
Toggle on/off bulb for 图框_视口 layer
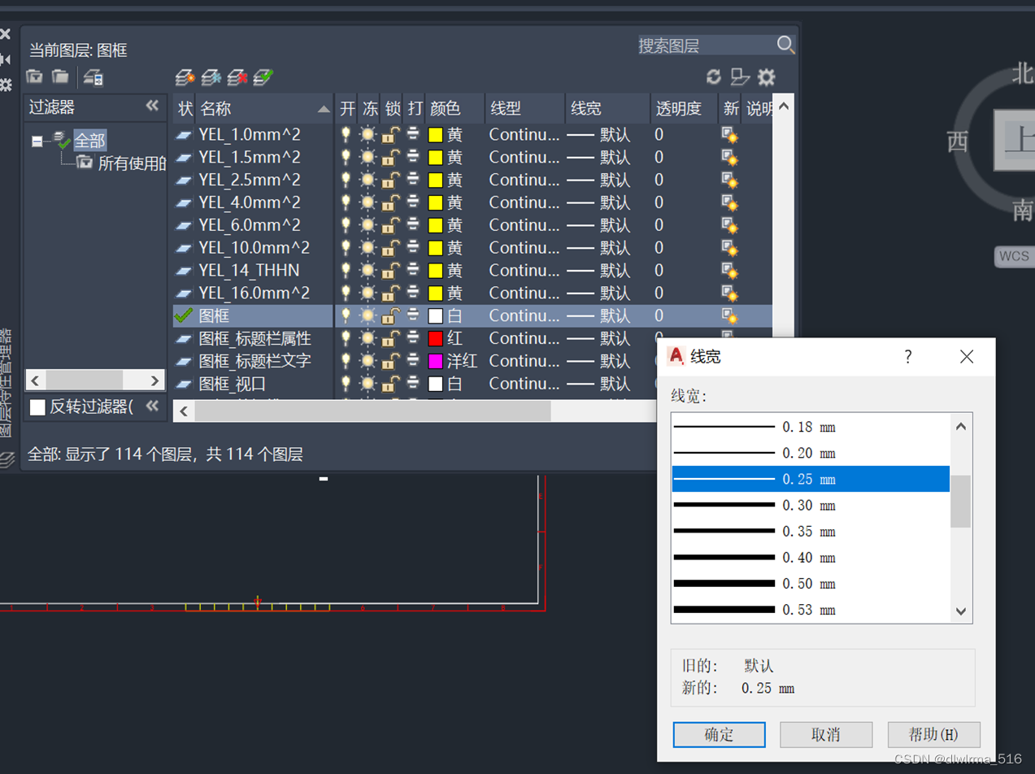click(x=346, y=384)
